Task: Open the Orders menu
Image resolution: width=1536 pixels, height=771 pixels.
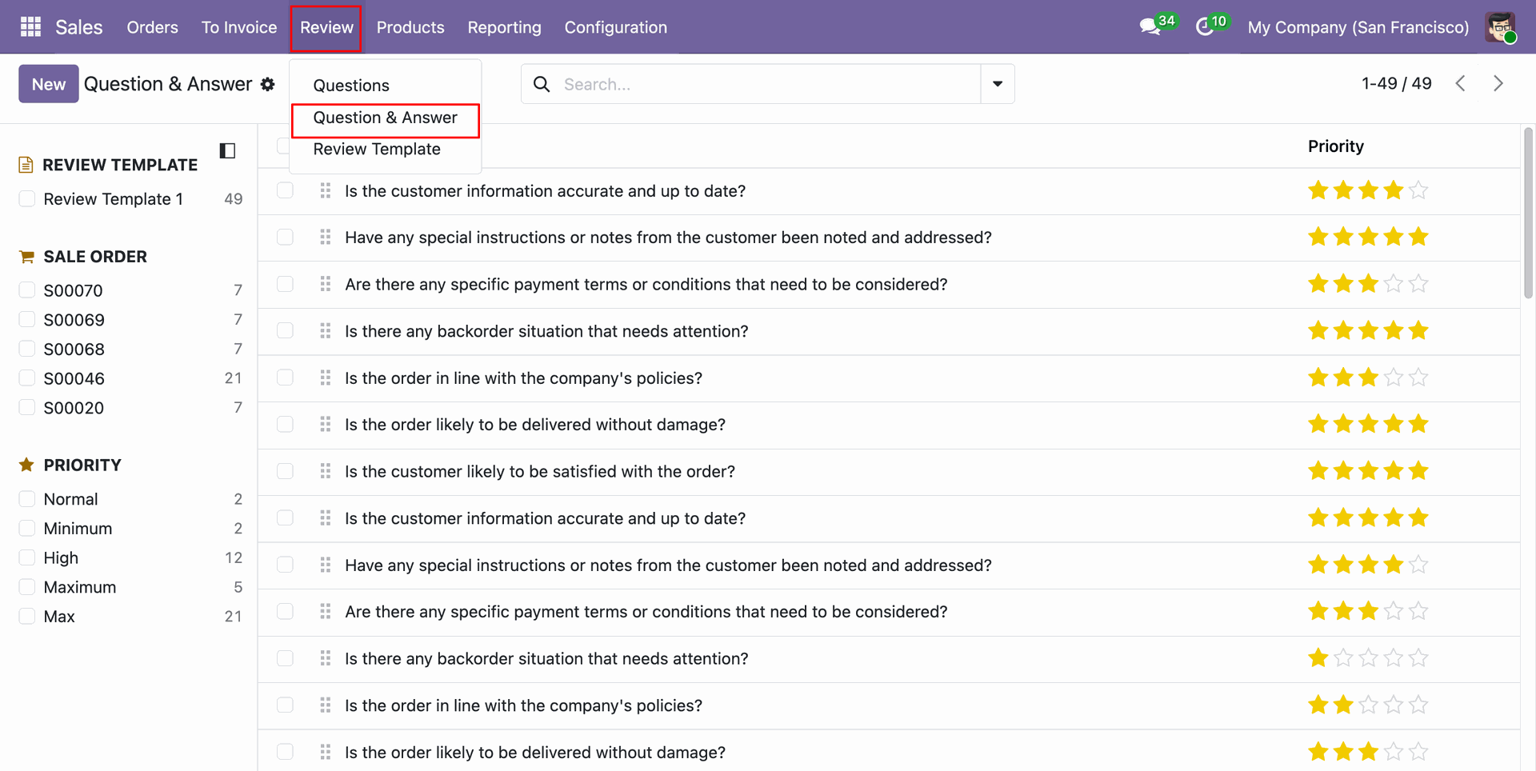Action: (152, 27)
